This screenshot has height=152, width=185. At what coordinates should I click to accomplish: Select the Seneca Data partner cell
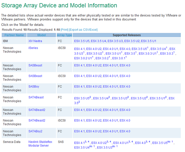[x=14, y=144]
